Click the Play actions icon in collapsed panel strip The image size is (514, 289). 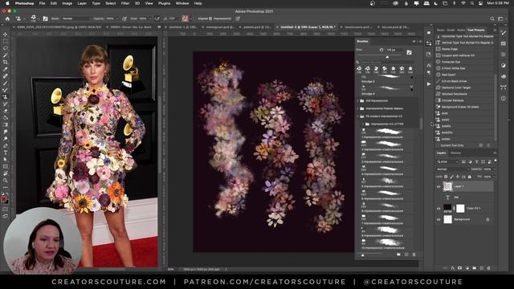[x=429, y=84]
